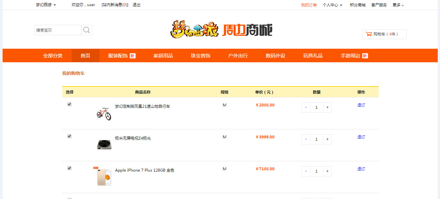Uncheck the 极米无屏电视Z4极光 checkbox

coord(69,136)
